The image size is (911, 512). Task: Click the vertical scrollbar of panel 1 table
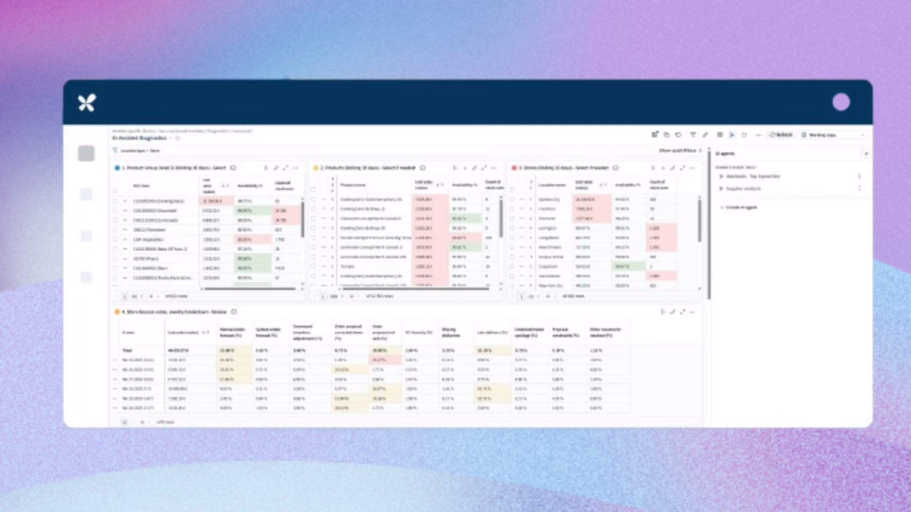302,219
